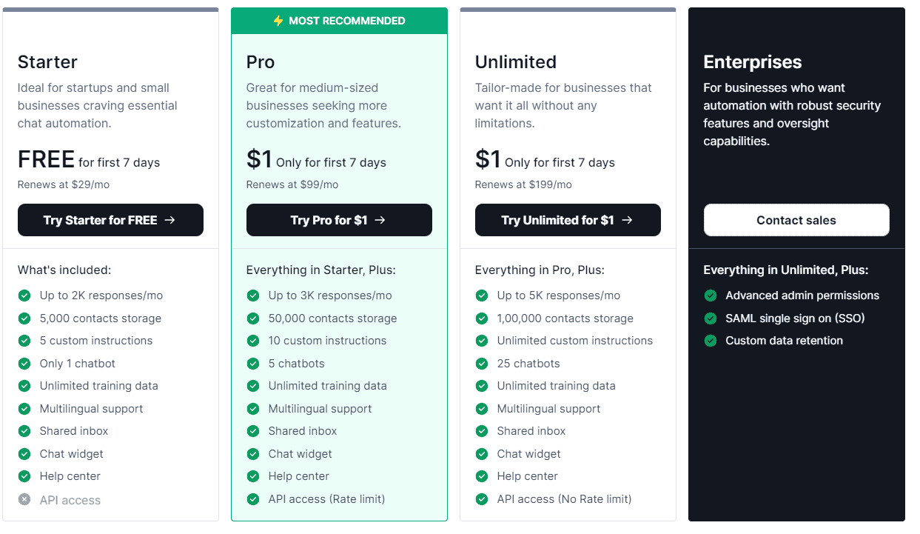Click Try Starter for FREE
920x534 pixels.
[x=110, y=220]
